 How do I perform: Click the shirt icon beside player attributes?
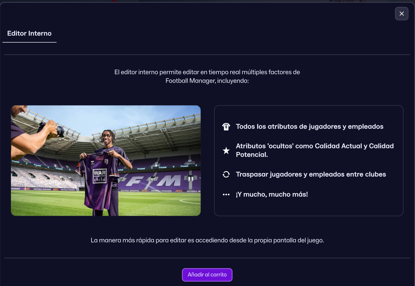[226, 127]
